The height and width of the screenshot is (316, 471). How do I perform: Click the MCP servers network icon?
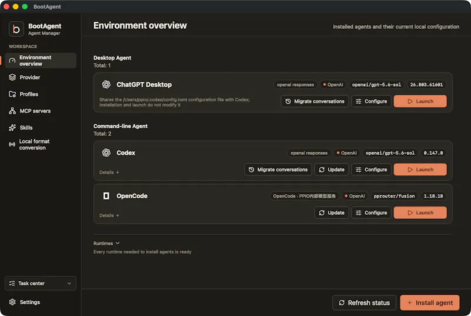coord(12,111)
